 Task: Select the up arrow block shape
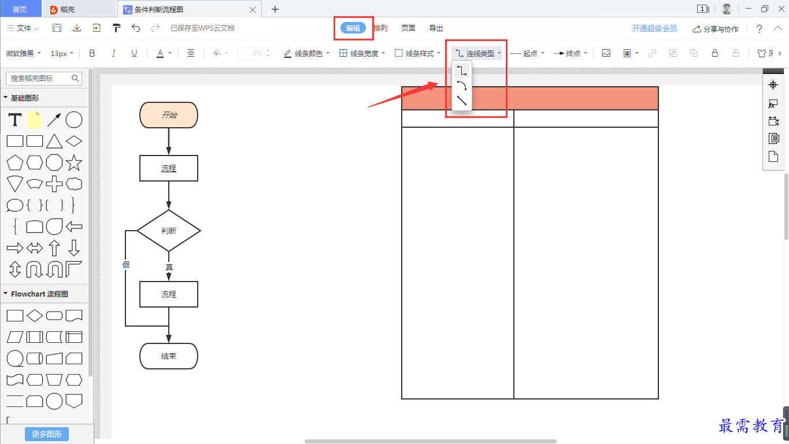pos(54,248)
